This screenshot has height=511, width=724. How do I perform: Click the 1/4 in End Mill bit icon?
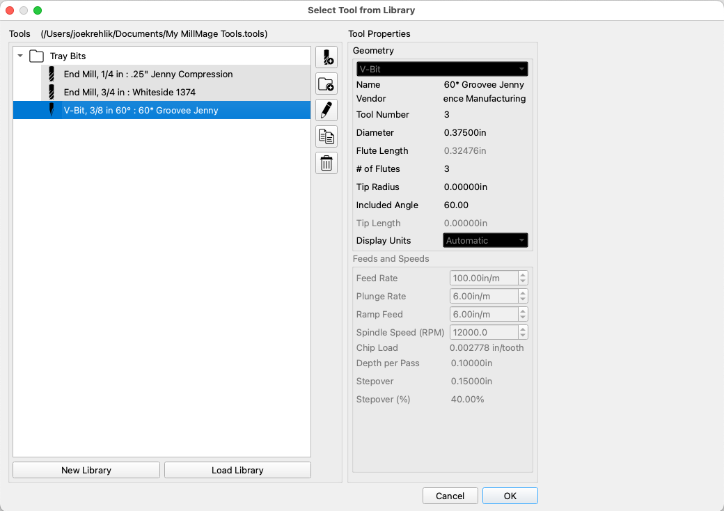pos(52,74)
